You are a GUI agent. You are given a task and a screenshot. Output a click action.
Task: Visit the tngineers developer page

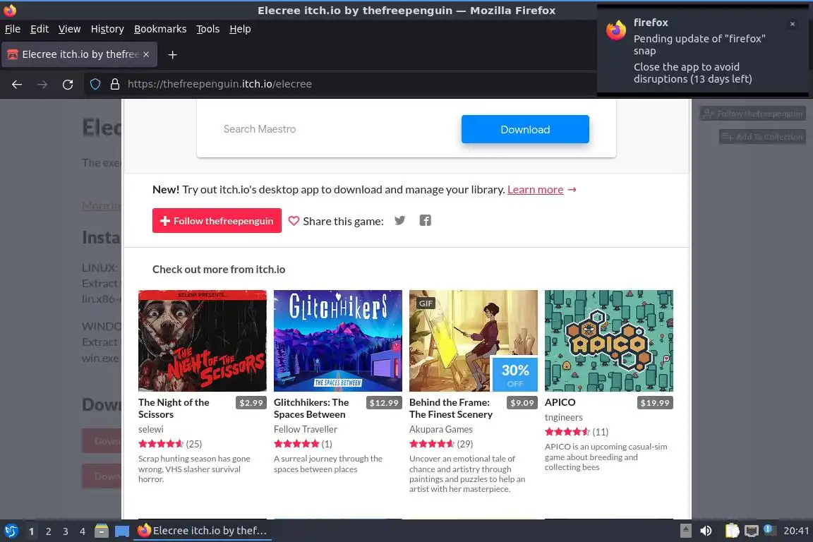click(x=564, y=418)
